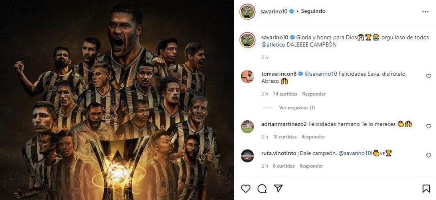The width and height of the screenshot is (436, 200).
Task: Open the three-dots more options menu
Action: (425, 12)
